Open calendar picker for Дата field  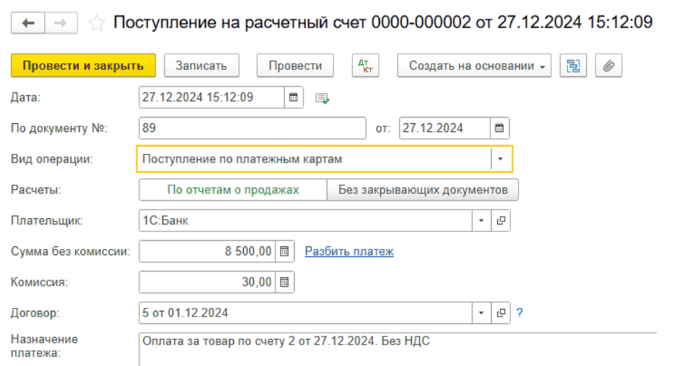[293, 98]
